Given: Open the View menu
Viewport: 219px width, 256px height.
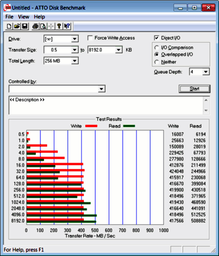Looking at the screenshot, I should pos(24,17).
